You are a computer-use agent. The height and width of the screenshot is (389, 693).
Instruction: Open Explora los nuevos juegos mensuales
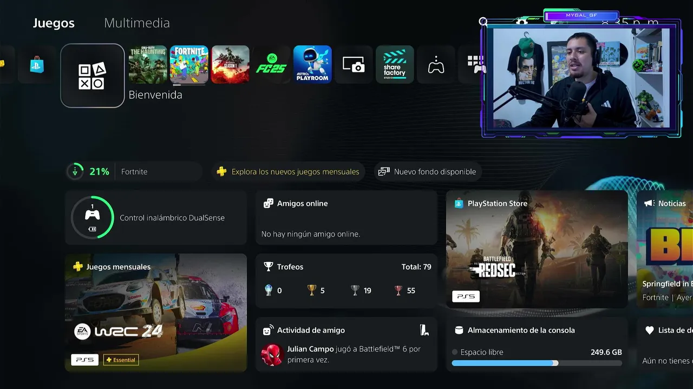click(x=288, y=172)
